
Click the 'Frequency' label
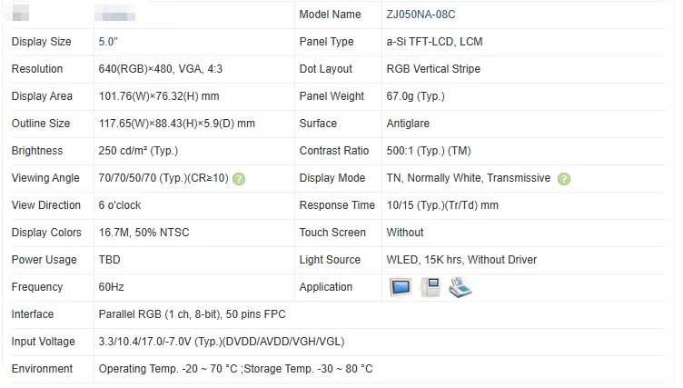pyautogui.click(x=37, y=287)
